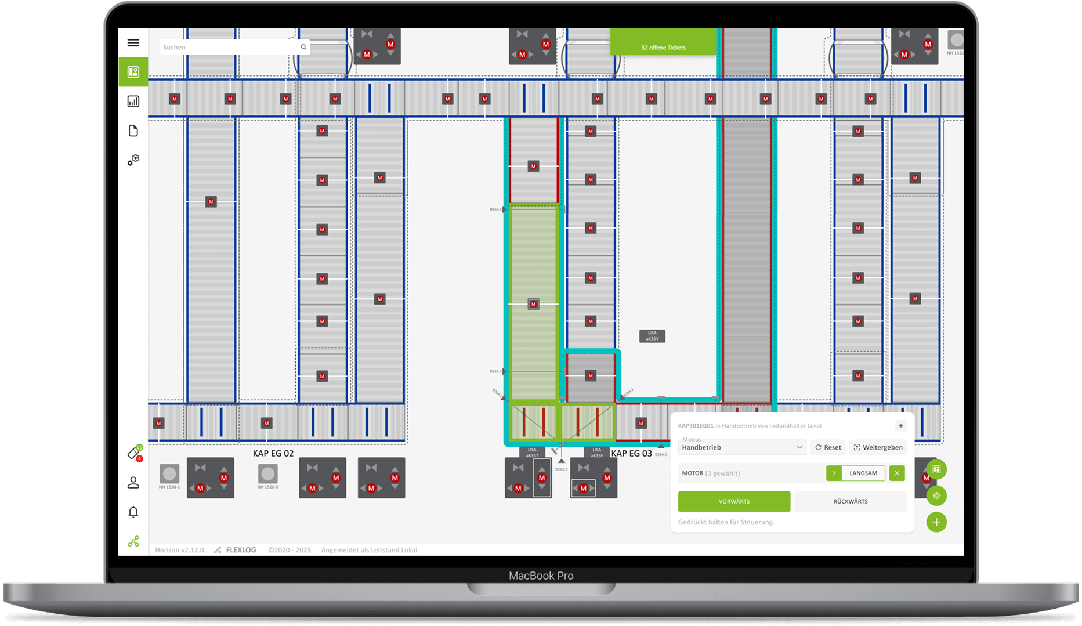Click the locate target icon in control panel
The height and width of the screenshot is (626, 1082).
tap(900, 426)
